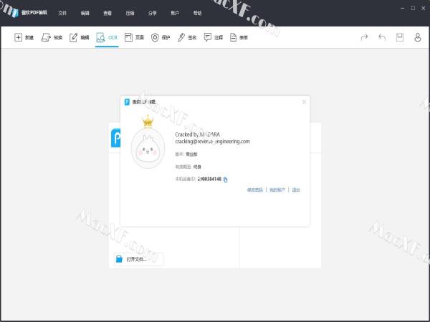Close the account info dialog
Screen dimensions: 430x322
pos(304,102)
